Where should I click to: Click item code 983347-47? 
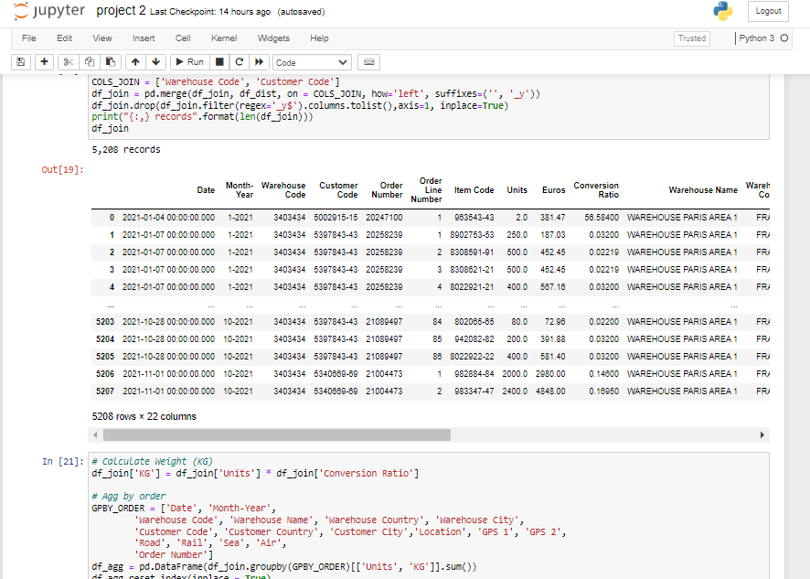(x=474, y=391)
